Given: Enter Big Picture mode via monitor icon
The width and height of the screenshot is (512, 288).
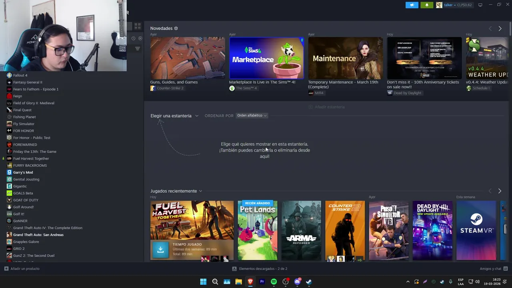Looking at the screenshot, I should (480, 5).
